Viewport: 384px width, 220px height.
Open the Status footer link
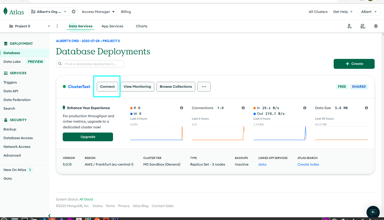(x=98, y=206)
